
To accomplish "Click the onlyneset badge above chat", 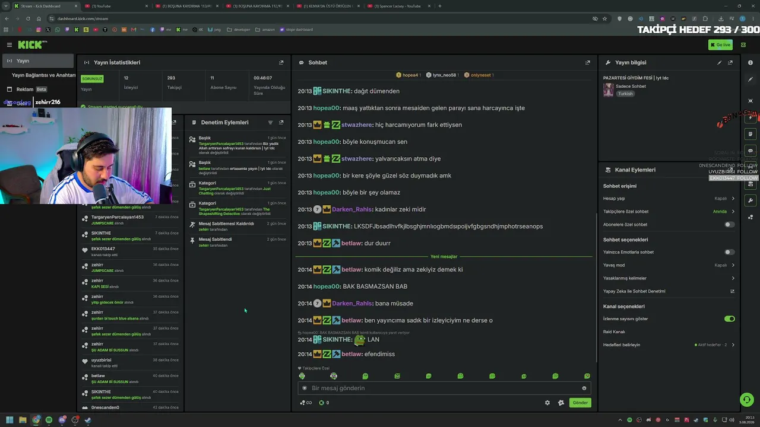I will coord(479,75).
